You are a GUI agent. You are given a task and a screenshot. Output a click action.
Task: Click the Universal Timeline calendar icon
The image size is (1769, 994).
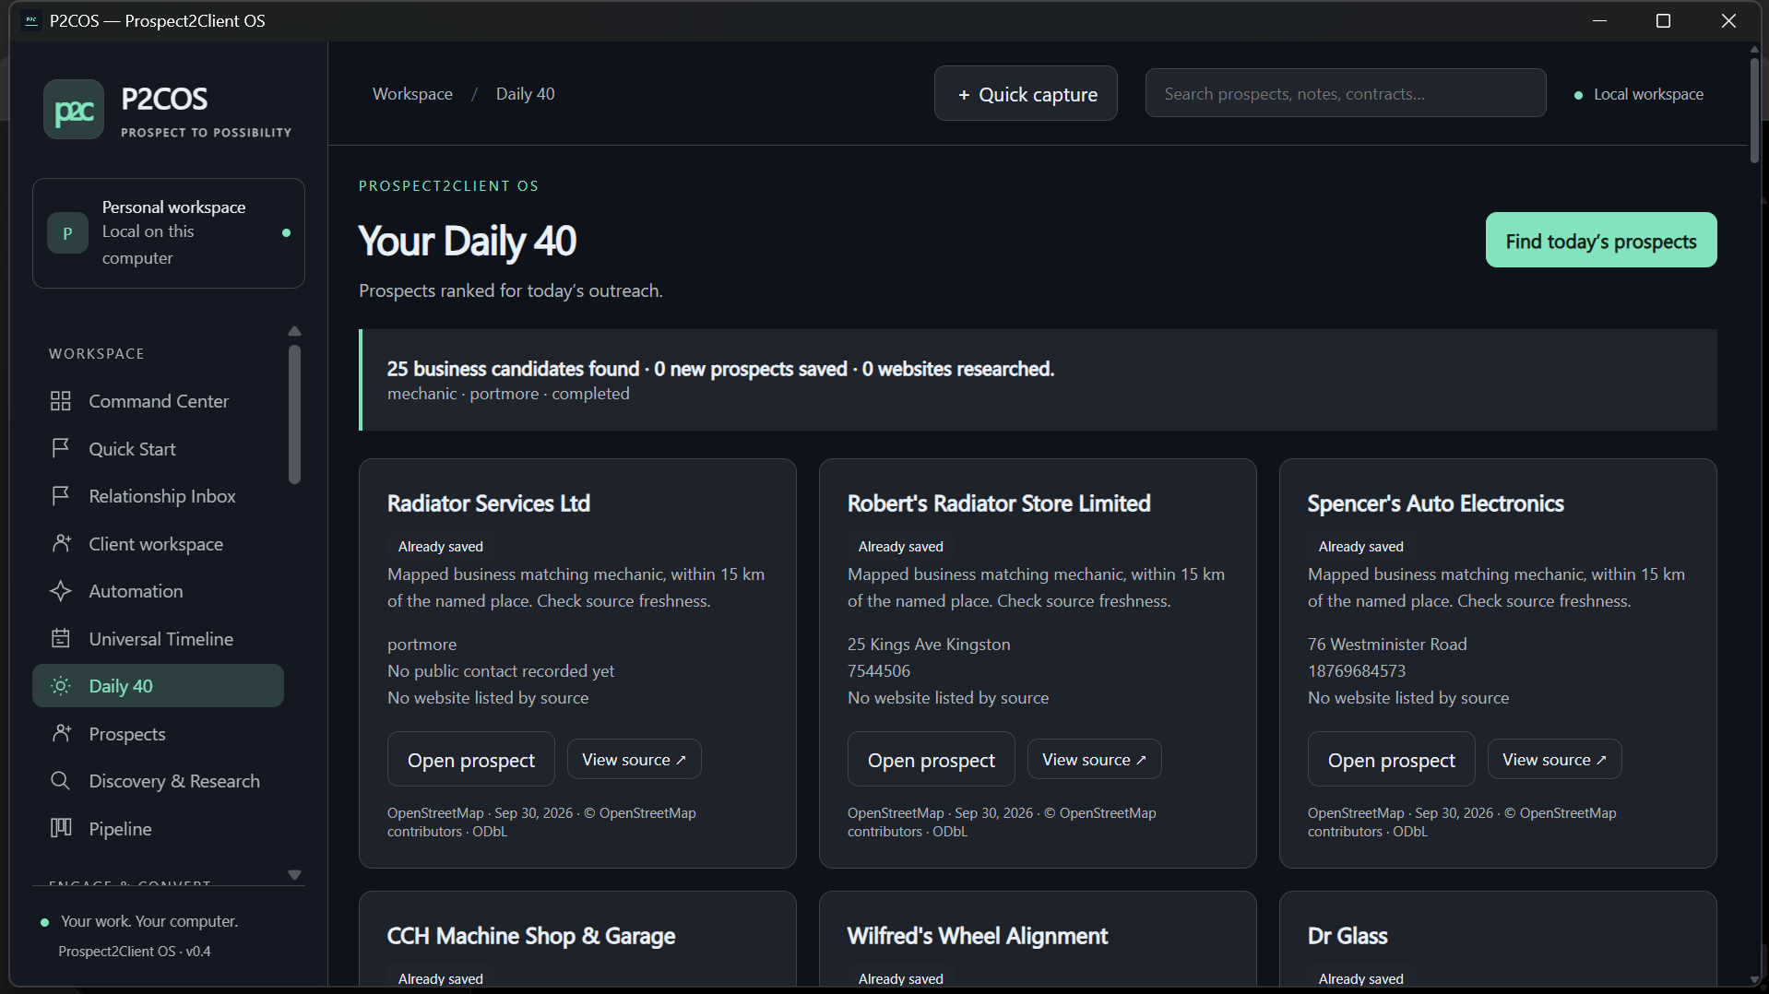coord(61,639)
